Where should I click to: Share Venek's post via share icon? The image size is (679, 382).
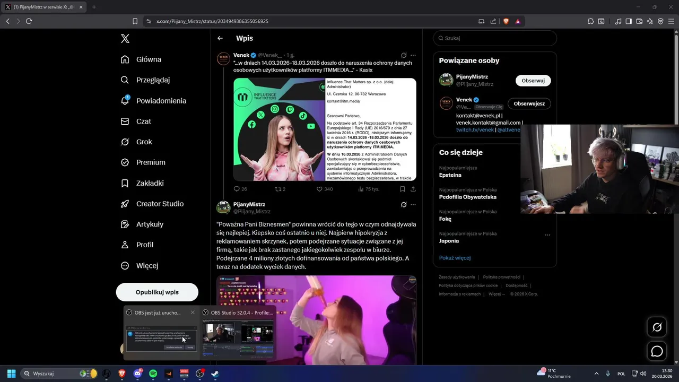413,189
